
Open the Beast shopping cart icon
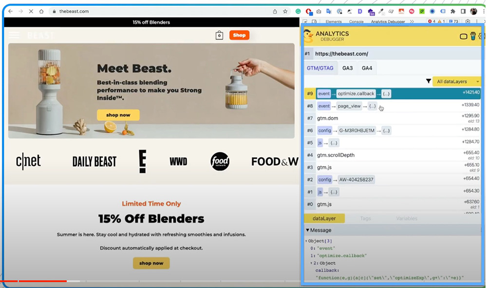pos(219,35)
